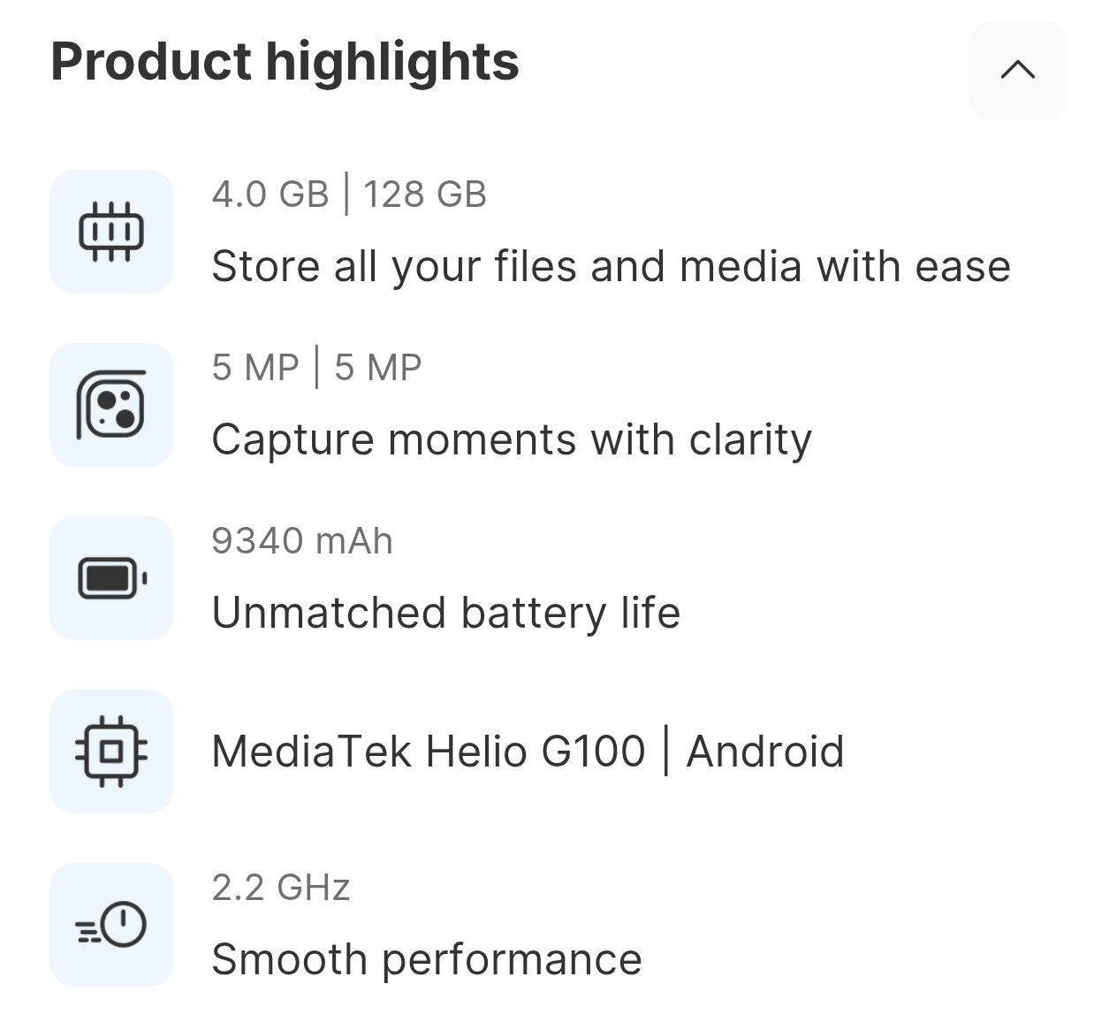The width and height of the screenshot is (1117, 1030).
Task: Click the word highlights in the heading
Action: coord(392,61)
